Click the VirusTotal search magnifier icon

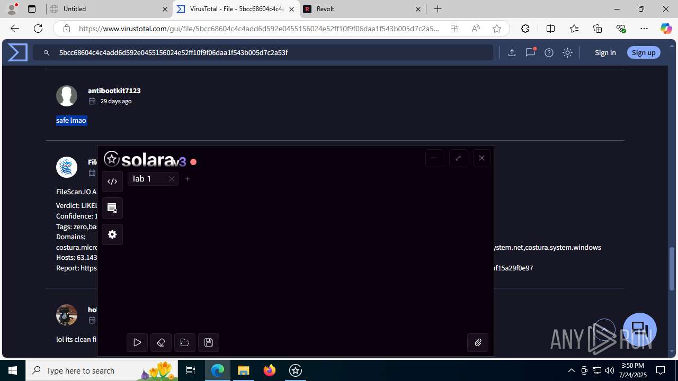(x=47, y=53)
